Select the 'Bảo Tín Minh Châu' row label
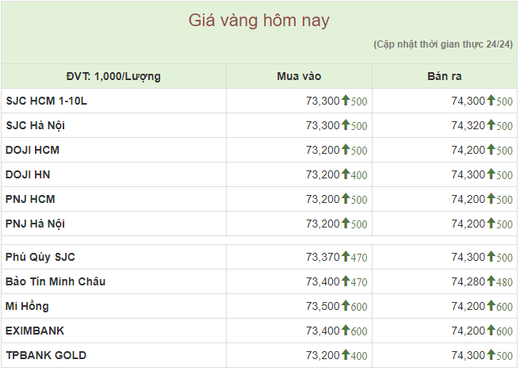This screenshot has width=520, height=371. [x=55, y=281]
